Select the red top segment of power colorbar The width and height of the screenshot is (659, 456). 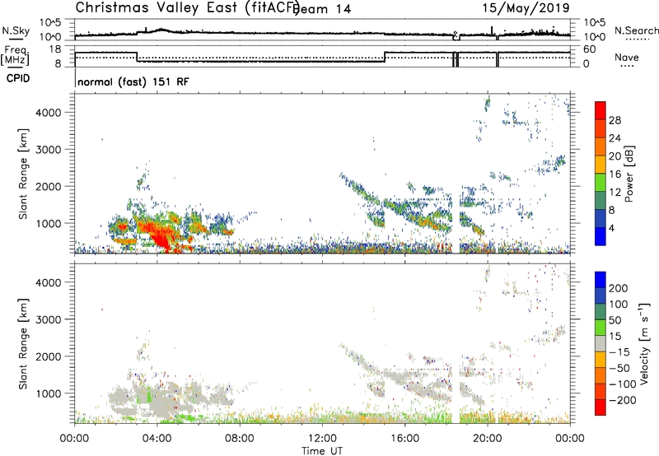pos(601,110)
